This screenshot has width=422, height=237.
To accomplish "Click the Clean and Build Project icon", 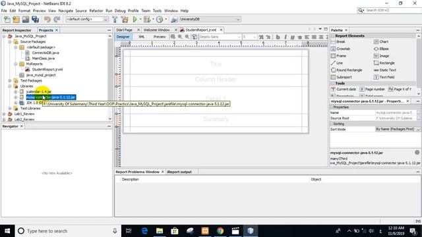I will pos(125,19).
